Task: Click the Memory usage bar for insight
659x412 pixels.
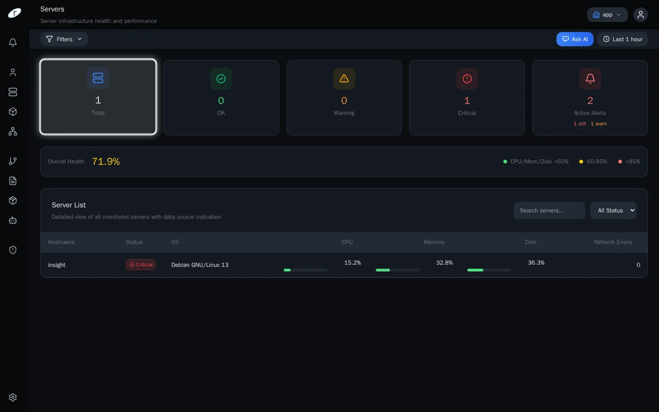Action: [398, 270]
